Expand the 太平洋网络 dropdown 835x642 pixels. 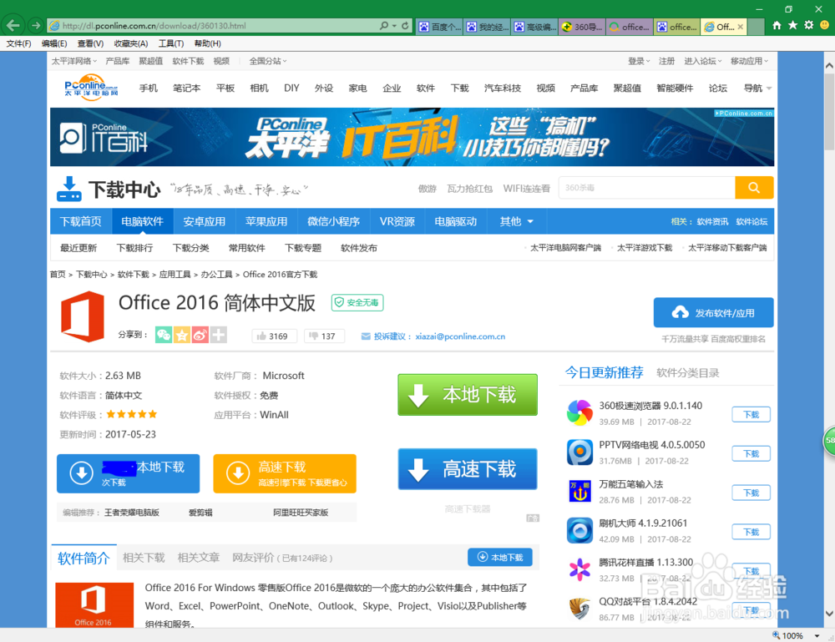coord(74,61)
